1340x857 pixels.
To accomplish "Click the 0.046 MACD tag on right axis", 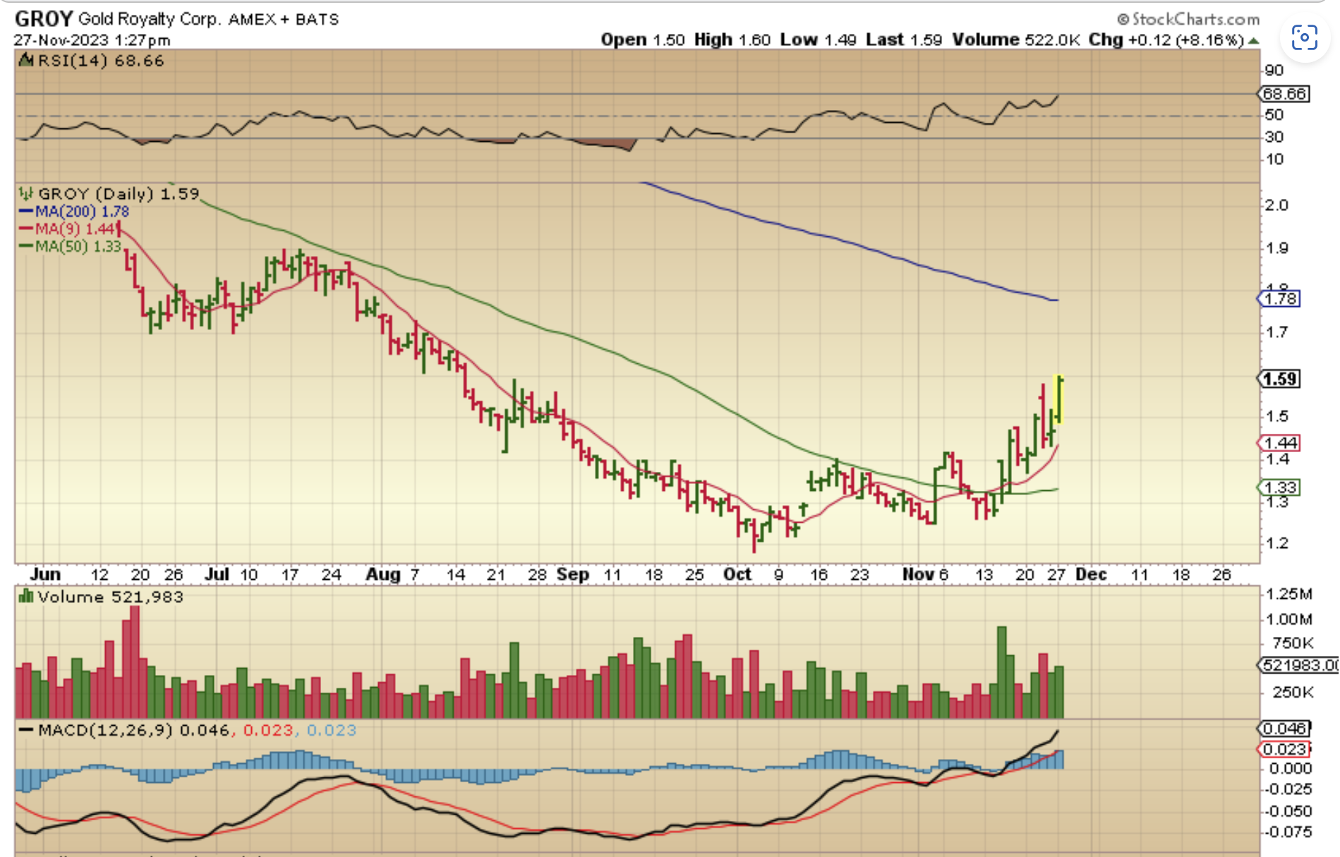I will pos(1284,729).
